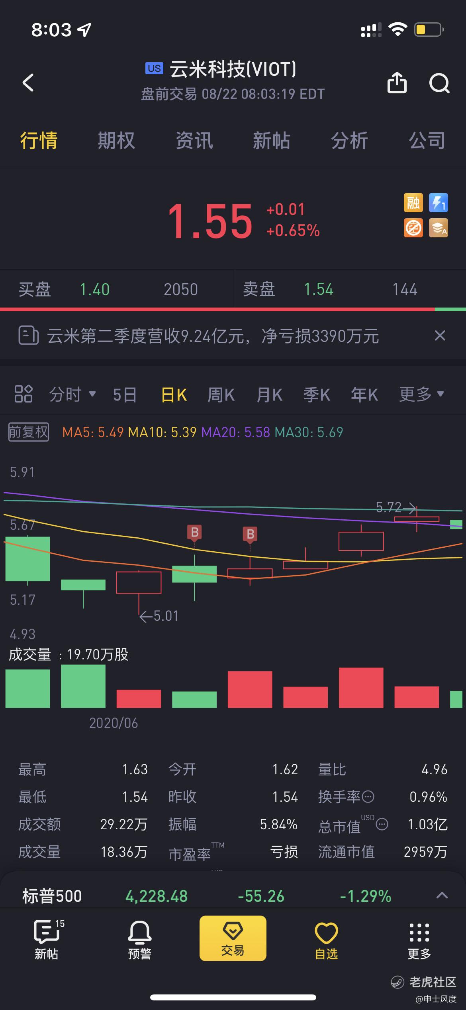The width and height of the screenshot is (466, 1010).
Task: Switch to the 行情 tab
Action: (39, 140)
